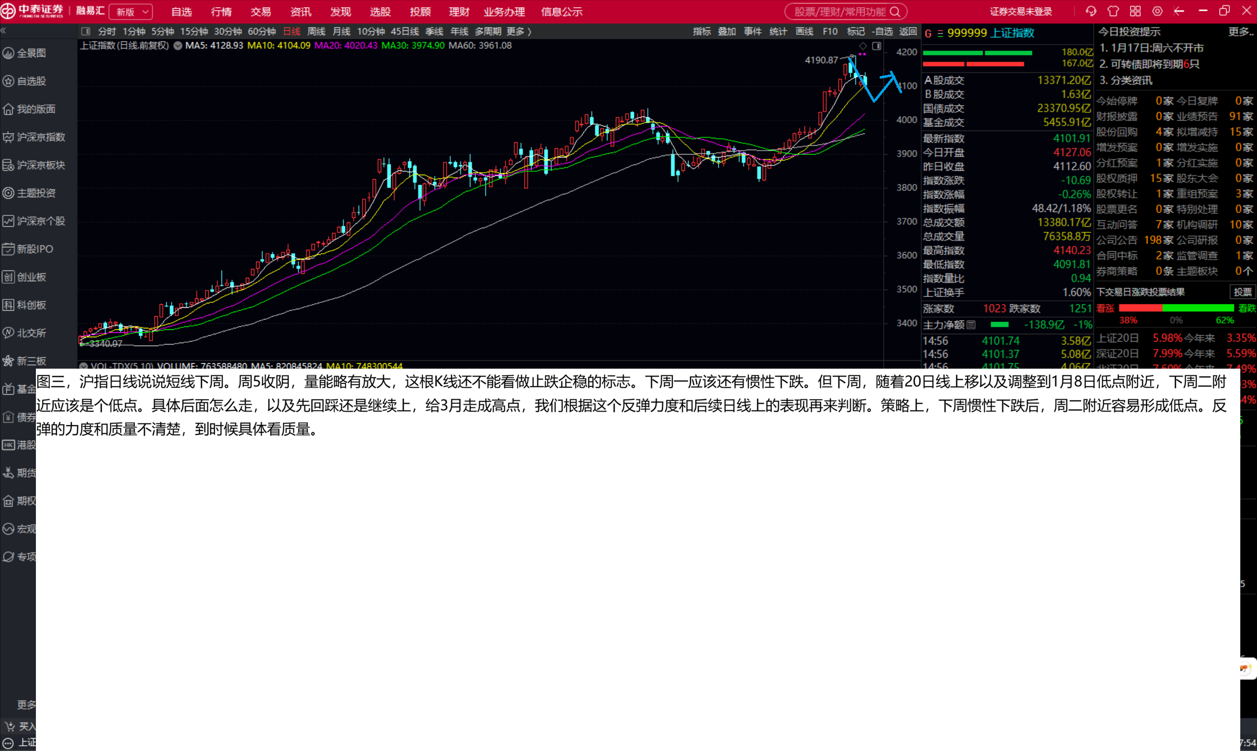This screenshot has width=1257, height=751.
Task: Toggle the right-side panel icon above chart
Action: click(877, 46)
